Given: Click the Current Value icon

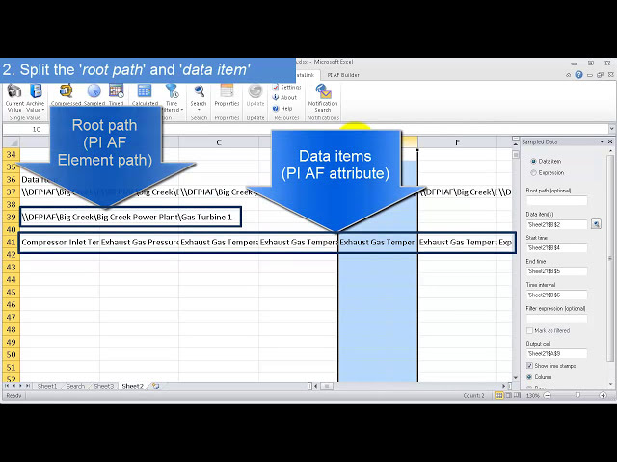Looking at the screenshot, I should pyautogui.click(x=14, y=93).
